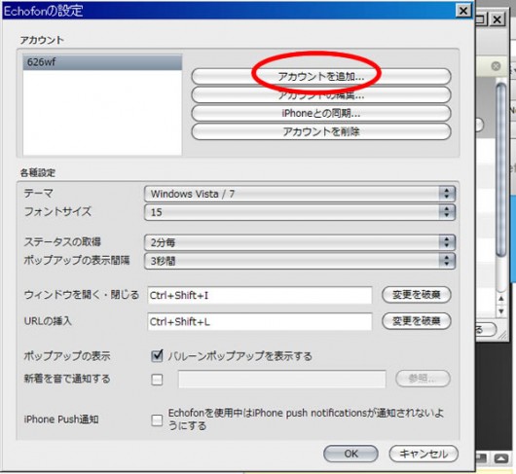Discard changes for the URLの挿入 shortcut
The image size is (516, 474).
click(x=417, y=321)
